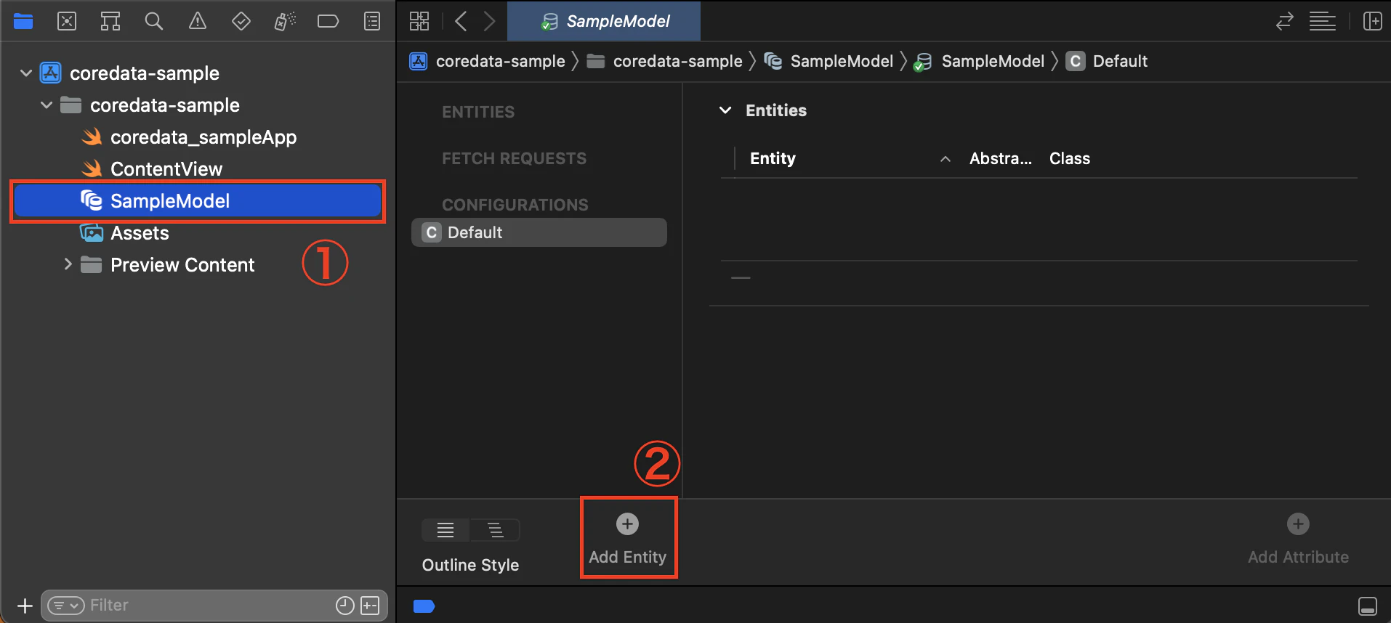Show the Symbol navigator
Image resolution: width=1391 pixels, height=623 pixels.
pyautogui.click(x=110, y=21)
